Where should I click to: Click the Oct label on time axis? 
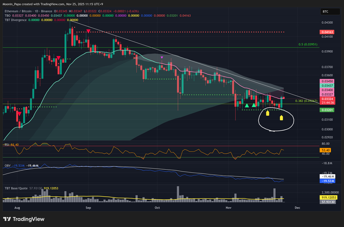point(157,208)
